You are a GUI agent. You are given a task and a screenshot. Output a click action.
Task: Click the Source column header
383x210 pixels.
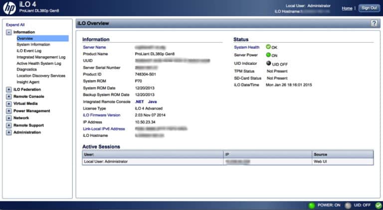pyautogui.click(x=343, y=154)
